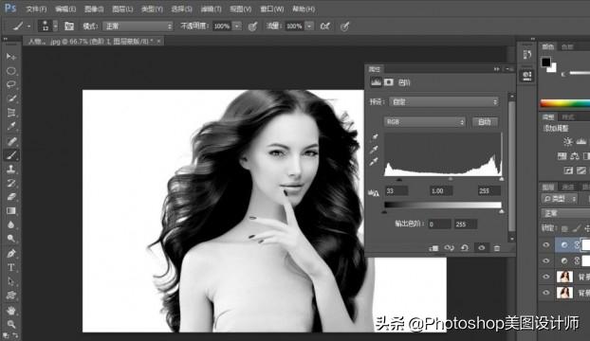The image size is (590, 341).
Task: Open the brush size preset picker
Action: (x=56, y=26)
